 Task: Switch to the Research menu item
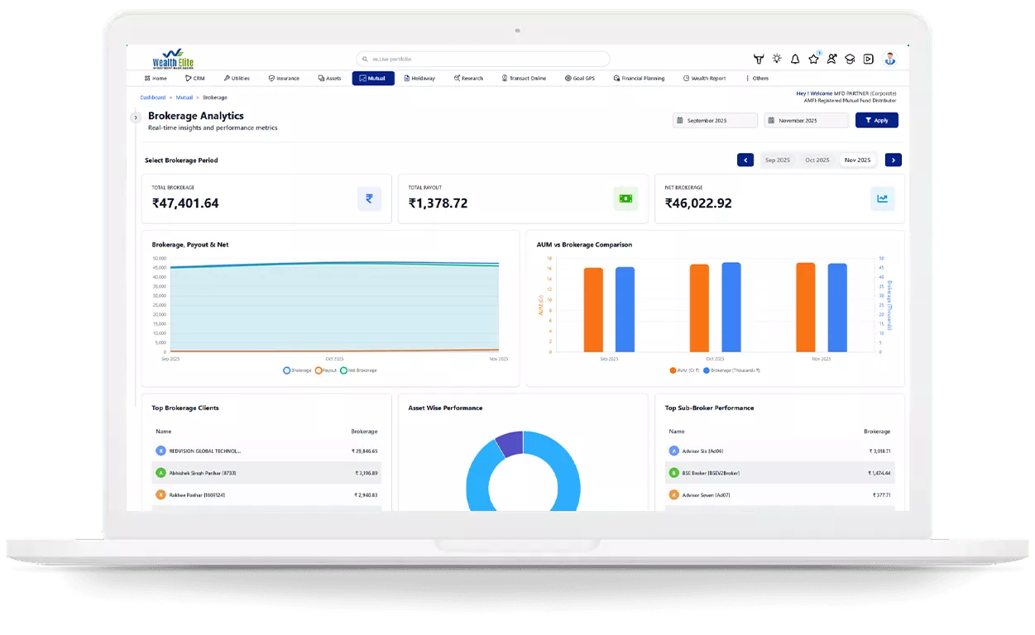click(x=468, y=78)
